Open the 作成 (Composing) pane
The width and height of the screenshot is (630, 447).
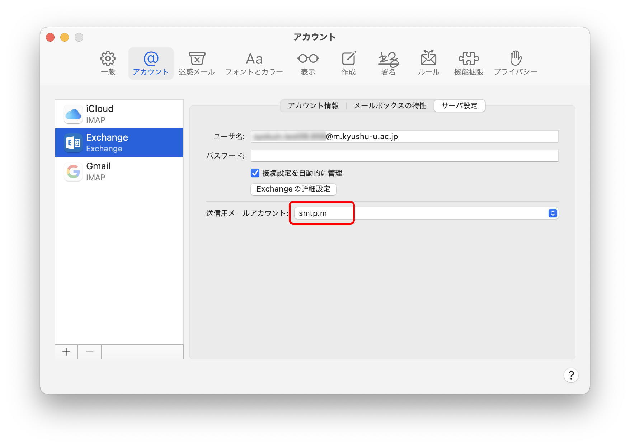[x=348, y=64]
